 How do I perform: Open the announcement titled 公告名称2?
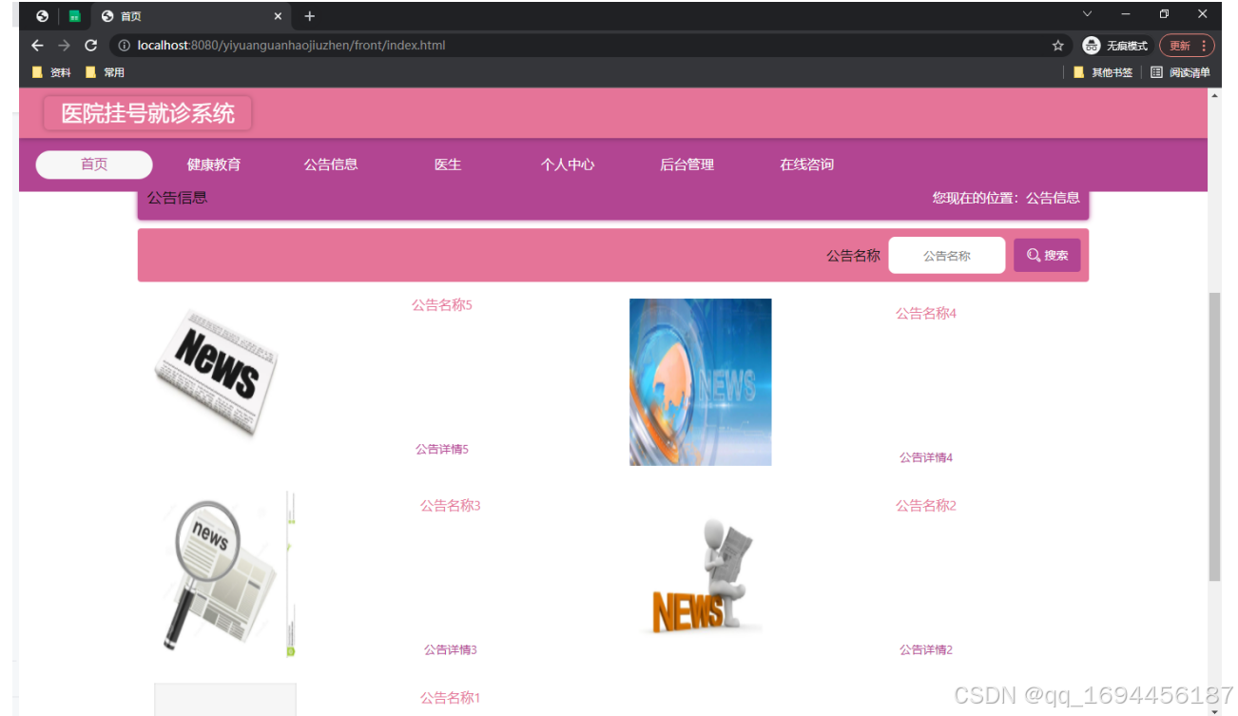925,506
